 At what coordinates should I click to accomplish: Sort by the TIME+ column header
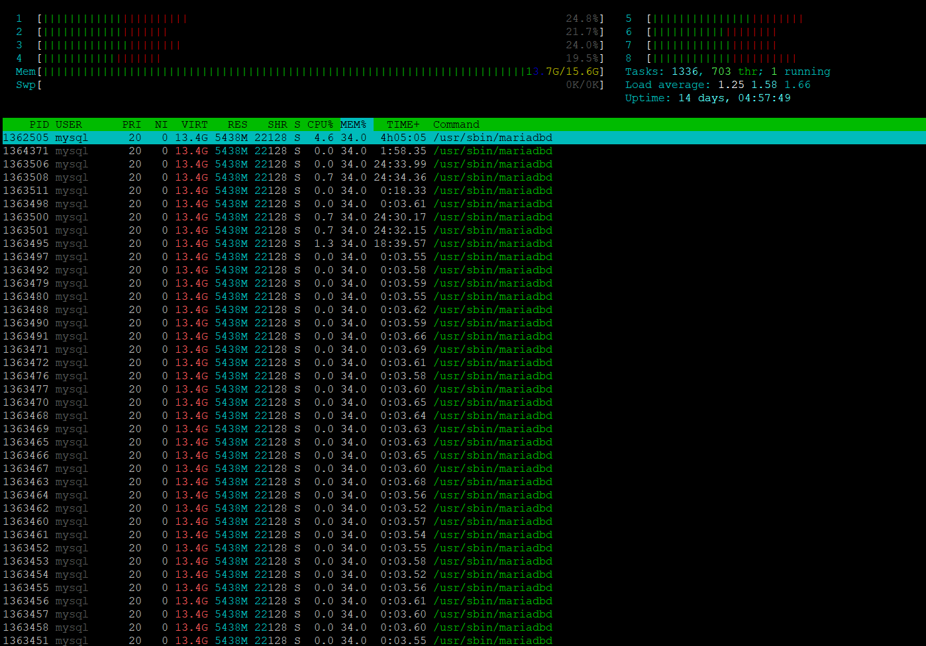[x=403, y=124]
